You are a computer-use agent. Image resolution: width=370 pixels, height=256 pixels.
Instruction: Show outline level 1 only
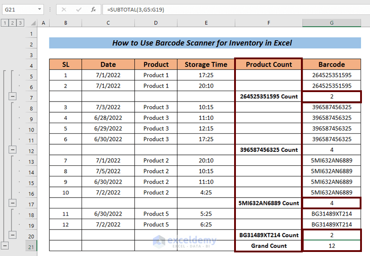[5, 23]
